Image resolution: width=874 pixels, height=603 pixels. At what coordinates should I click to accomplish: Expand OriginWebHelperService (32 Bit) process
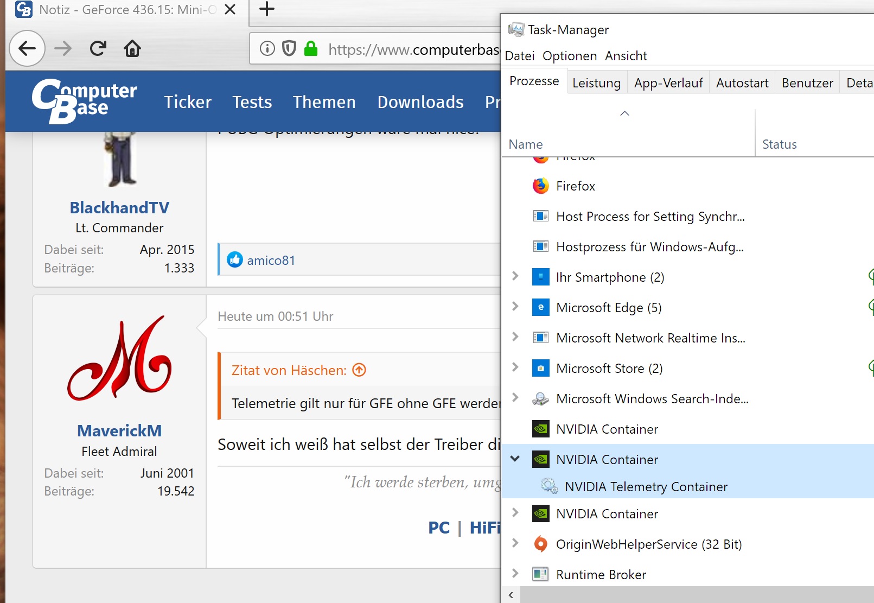515,543
